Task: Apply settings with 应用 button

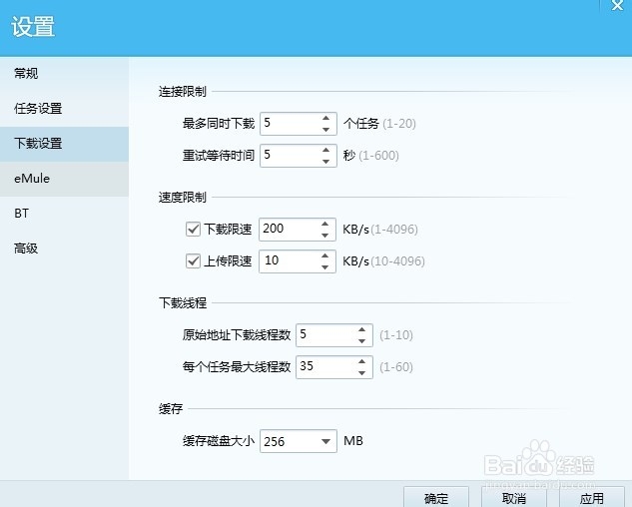Action: (592, 497)
